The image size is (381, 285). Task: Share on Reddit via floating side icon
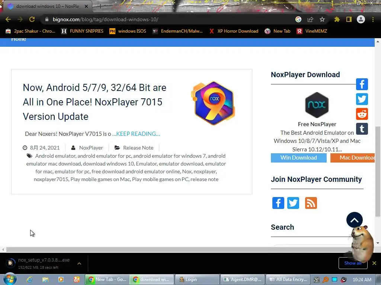coord(362,114)
